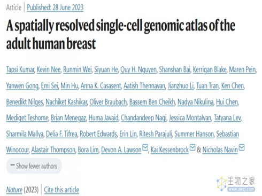The height and width of the screenshot is (196, 262).
Task: Click on Chandandeep Nagi author link
Action: click(144, 118)
